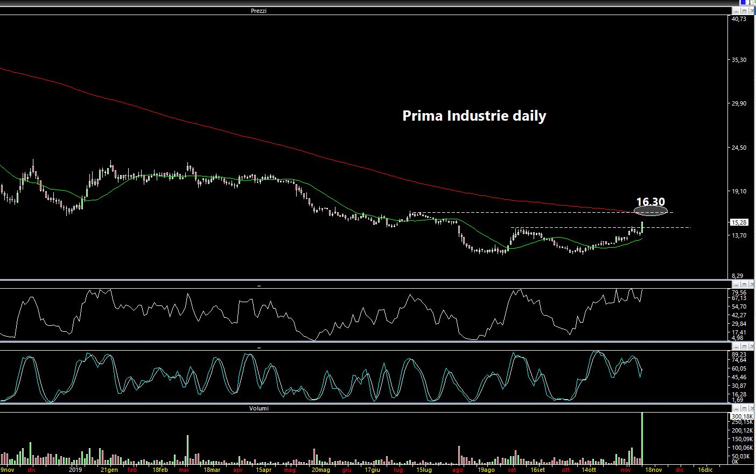This screenshot has height=474, width=756.
Task: Click the 18feb date marker
Action: point(160,470)
